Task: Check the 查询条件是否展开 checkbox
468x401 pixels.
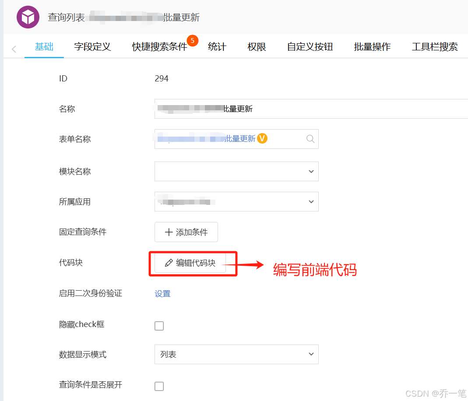Action: 159,386
